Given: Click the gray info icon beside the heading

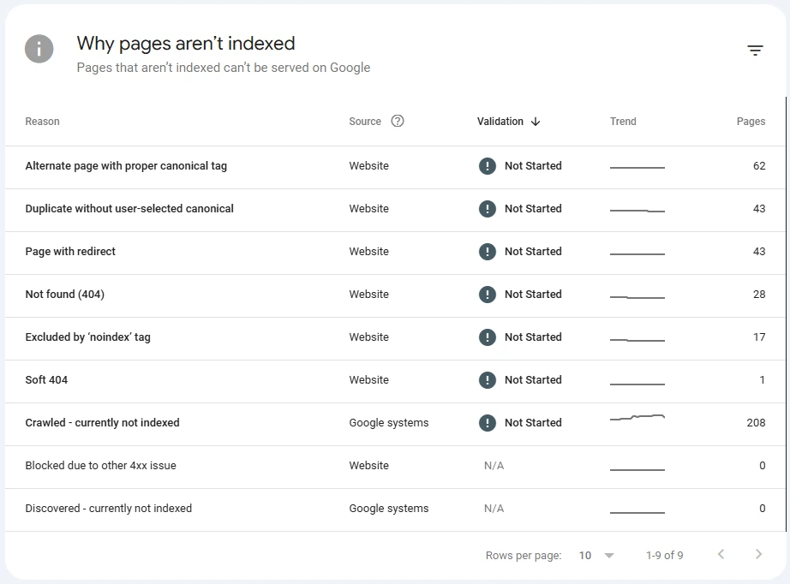Looking at the screenshot, I should (39, 49).
